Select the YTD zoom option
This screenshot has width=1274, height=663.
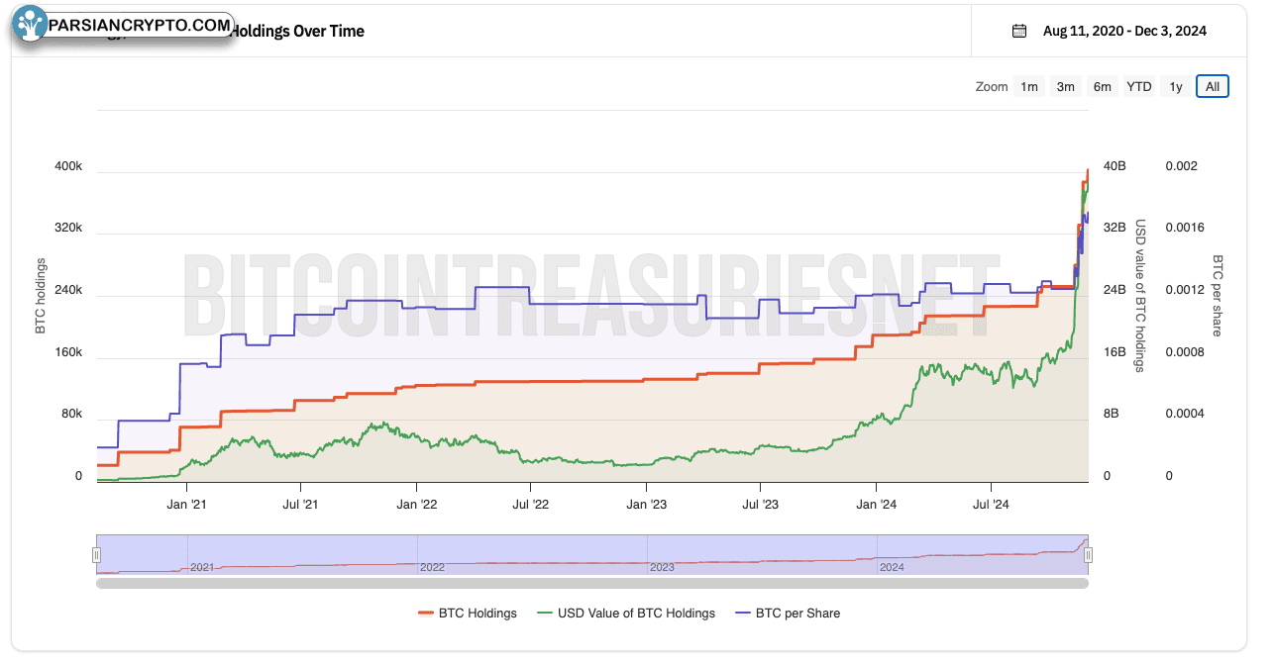pos(1139,87)
